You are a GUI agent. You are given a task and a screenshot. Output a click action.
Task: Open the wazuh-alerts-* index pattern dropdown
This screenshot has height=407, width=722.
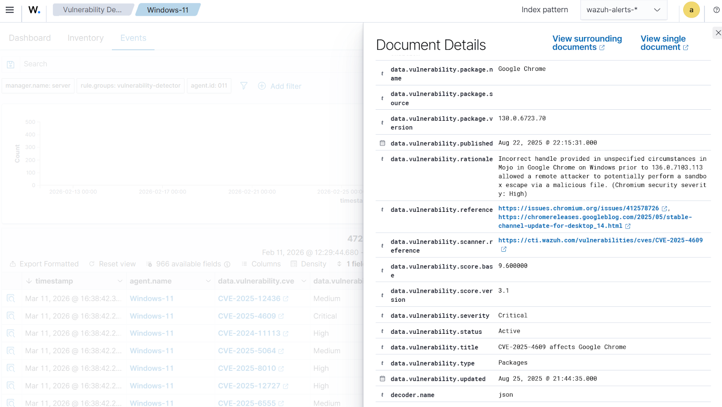tap(623, 10)
